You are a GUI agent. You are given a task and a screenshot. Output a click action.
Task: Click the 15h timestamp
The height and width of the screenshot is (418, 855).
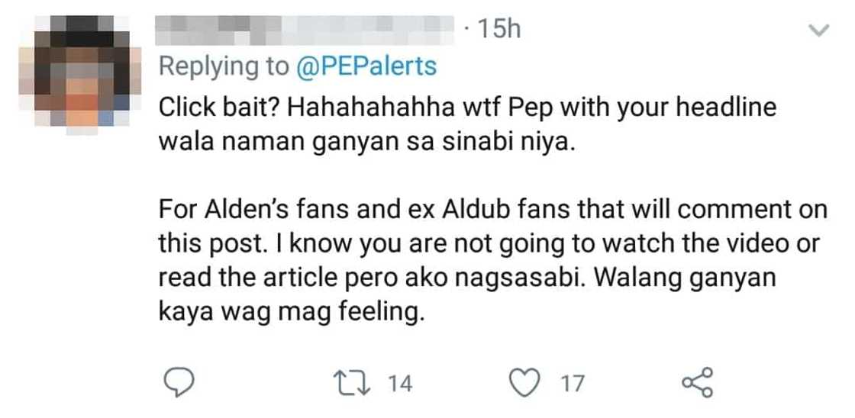[498, 30]
